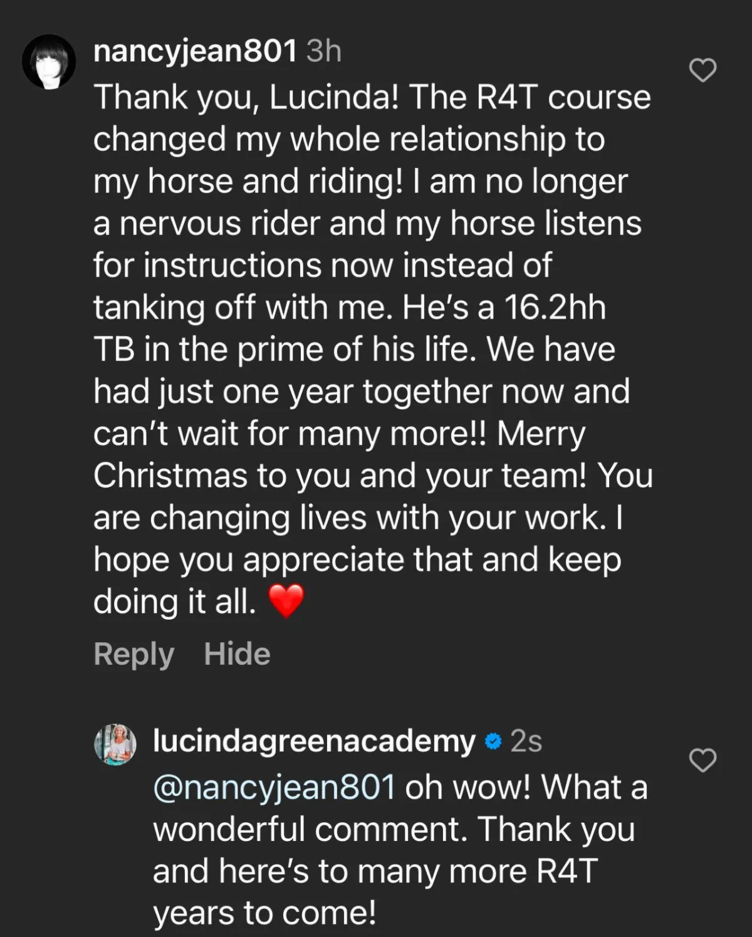This screenshot has height=937, width=752.
Task: Click the 3h timestamp on the comment
Action: [324, 51]
